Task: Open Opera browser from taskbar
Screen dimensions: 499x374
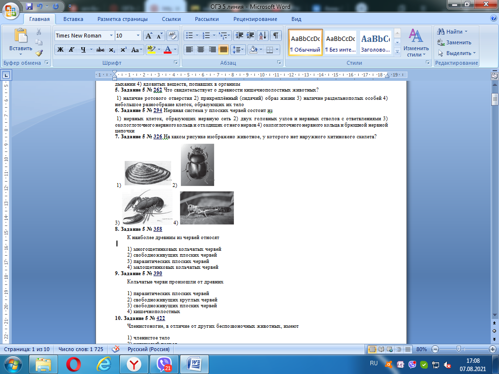Action: [x=73, y=364]
